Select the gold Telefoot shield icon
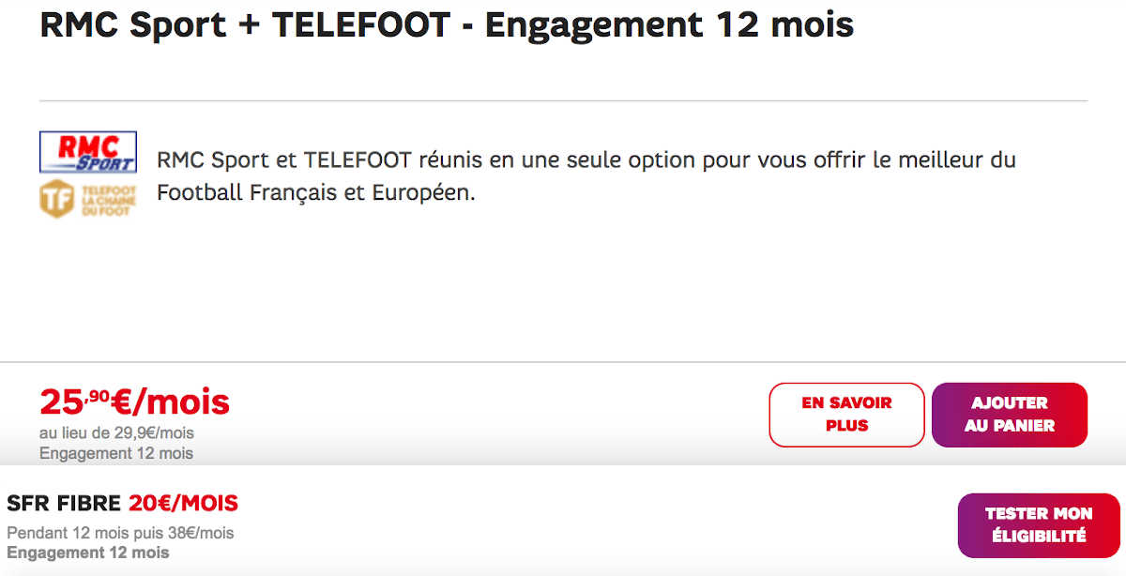This screenshot has width=1126, height=576. point(55,197)
